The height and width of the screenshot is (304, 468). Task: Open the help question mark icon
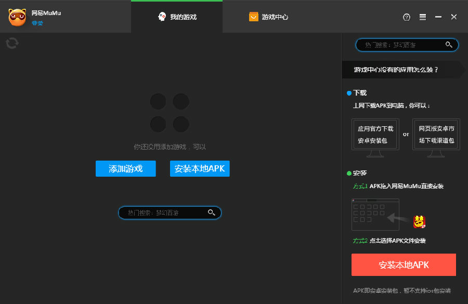(406, 17)
